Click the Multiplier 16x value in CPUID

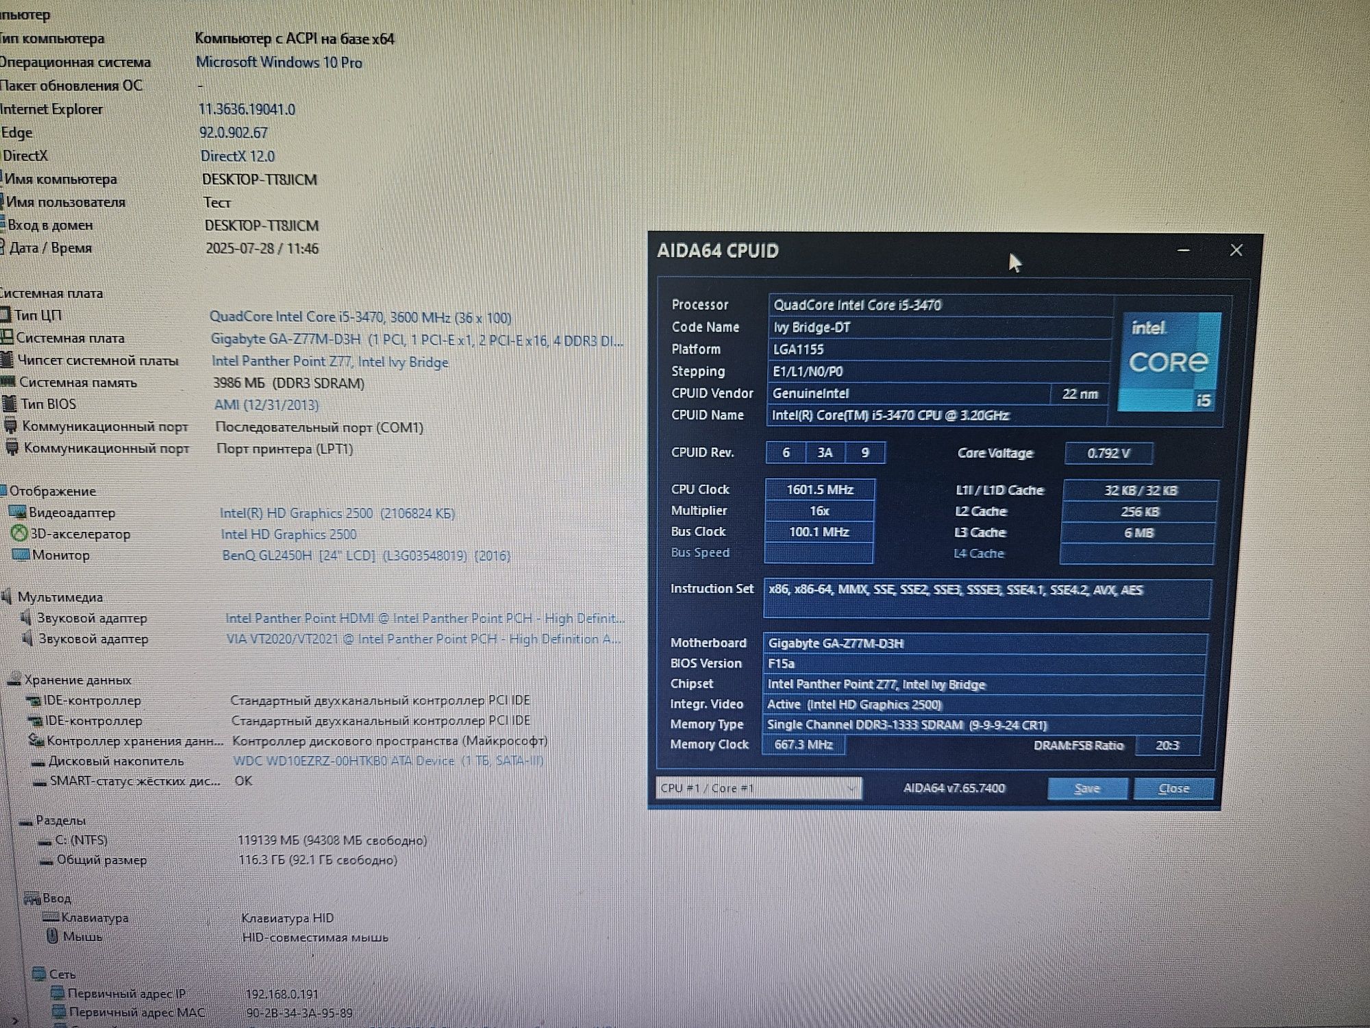819,511
